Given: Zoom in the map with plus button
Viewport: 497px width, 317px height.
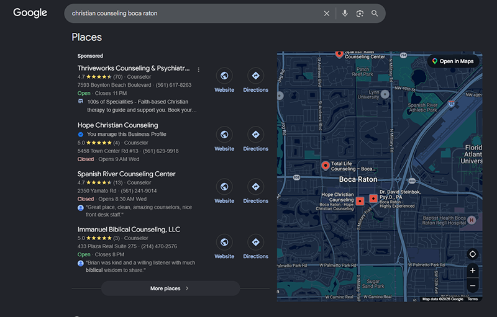Looking at the screenshot, I should tap(473, 270).
